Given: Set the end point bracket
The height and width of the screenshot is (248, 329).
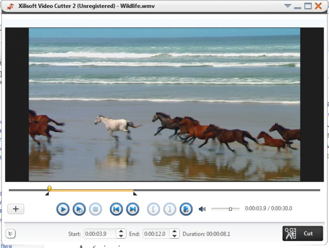Looking at the screenshot, I should point(170,209).
